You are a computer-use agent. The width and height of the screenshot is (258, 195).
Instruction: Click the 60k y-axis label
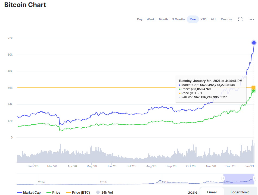[x=10, y=55]
